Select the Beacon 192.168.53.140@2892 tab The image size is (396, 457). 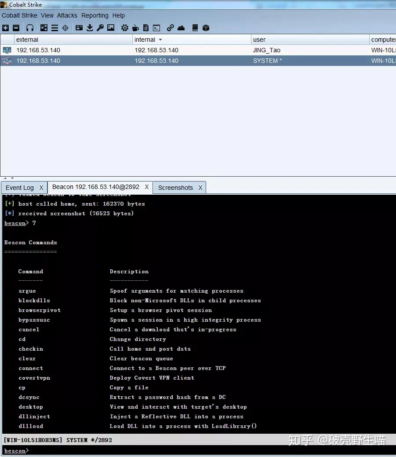coord(96,187)
